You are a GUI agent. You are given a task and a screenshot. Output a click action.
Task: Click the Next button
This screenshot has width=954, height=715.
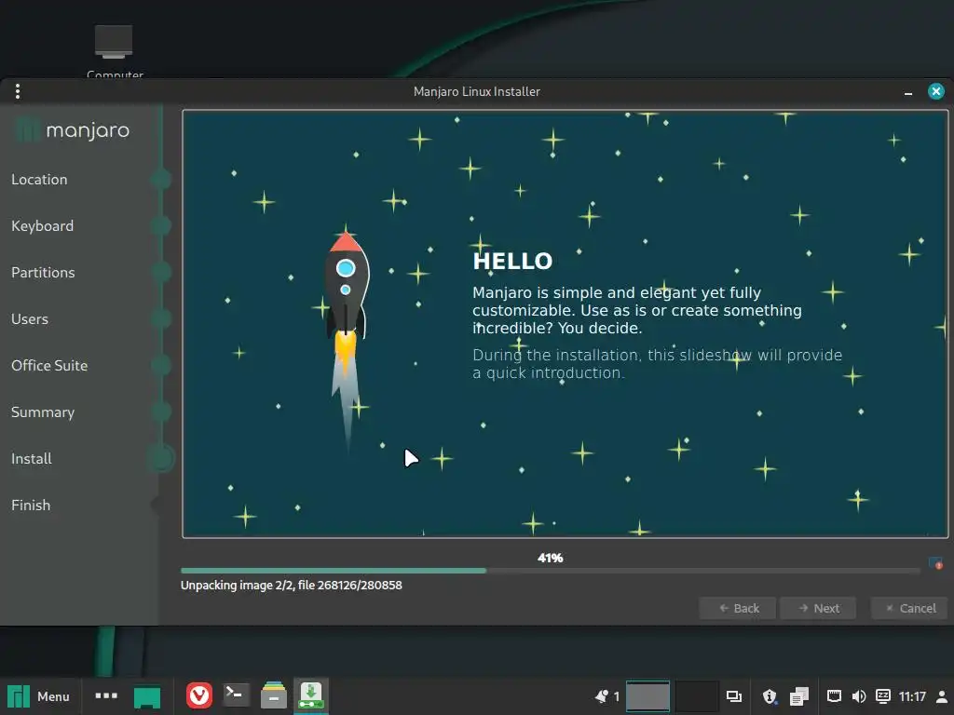coord(818,608)
